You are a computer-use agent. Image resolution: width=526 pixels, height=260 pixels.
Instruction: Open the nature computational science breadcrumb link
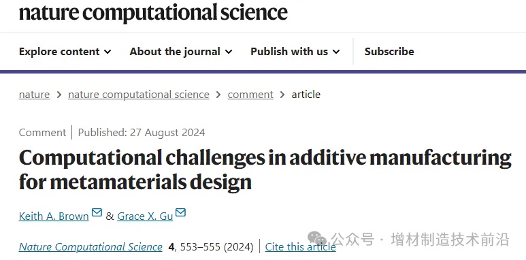(x=139, y=95)
